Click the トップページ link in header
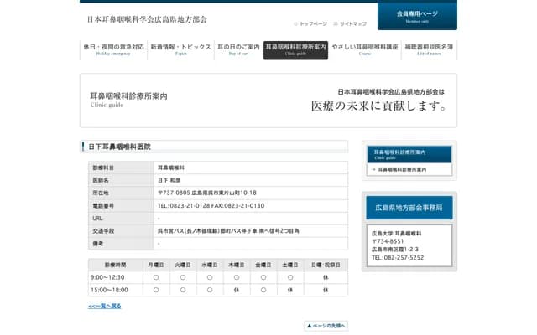Viewport: 537px width, 335px height. (312, 24)
